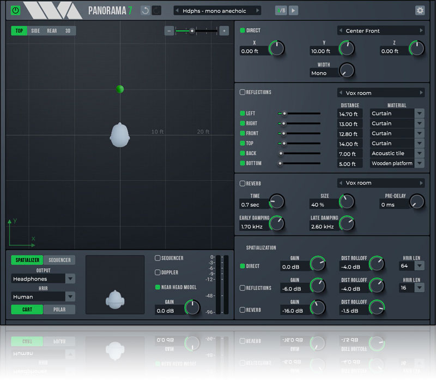
Task: Click the output Gain knob near meters
Action: click(x=192, y=307)
